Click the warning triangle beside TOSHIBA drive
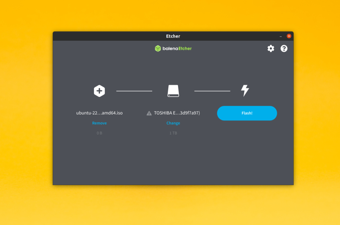 pyautogui.click(x=149, y=113)
